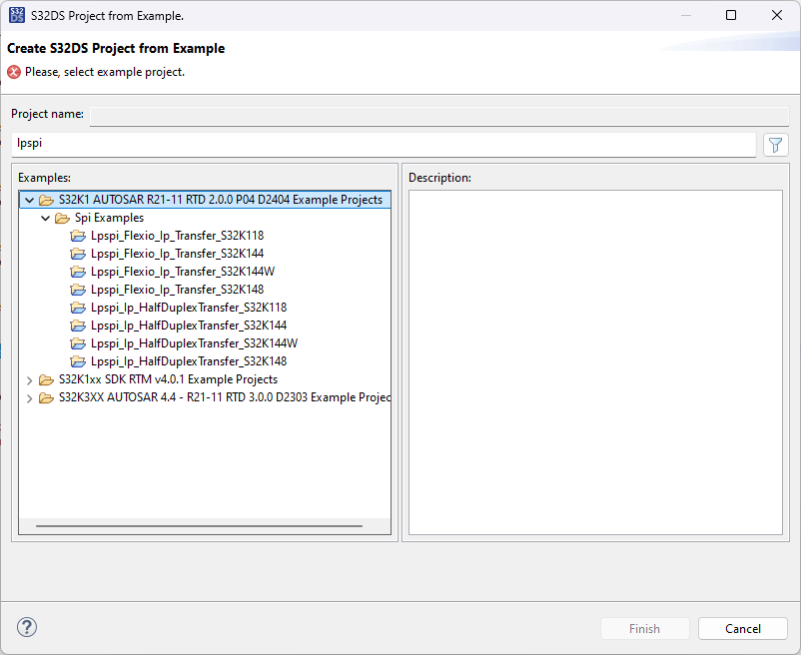This screenshot has height=655, width=801.
Task: Select Lpspi_Flexio_Ip_Transfer_S32K118 example
Action: (x=177, y=236)
